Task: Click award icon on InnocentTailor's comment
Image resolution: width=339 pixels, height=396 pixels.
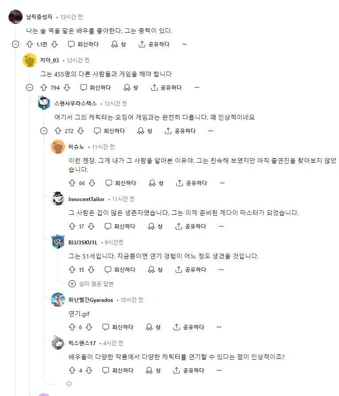Action: point(152,226)
